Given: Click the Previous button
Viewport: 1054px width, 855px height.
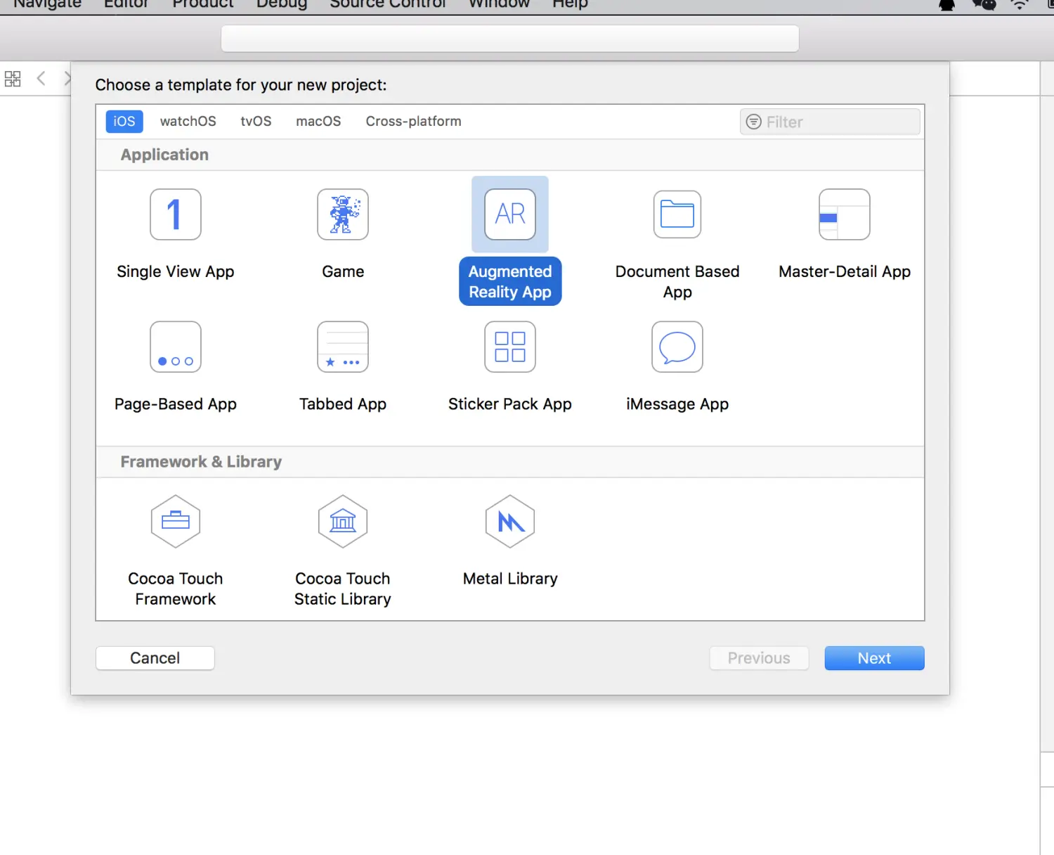Looking at the screenshot, I should point(759,658).
